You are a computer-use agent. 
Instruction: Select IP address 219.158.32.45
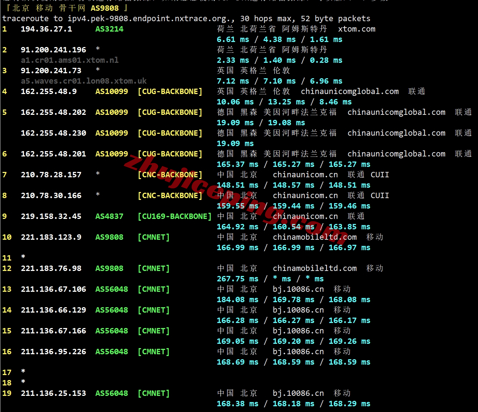coord(51,216)
